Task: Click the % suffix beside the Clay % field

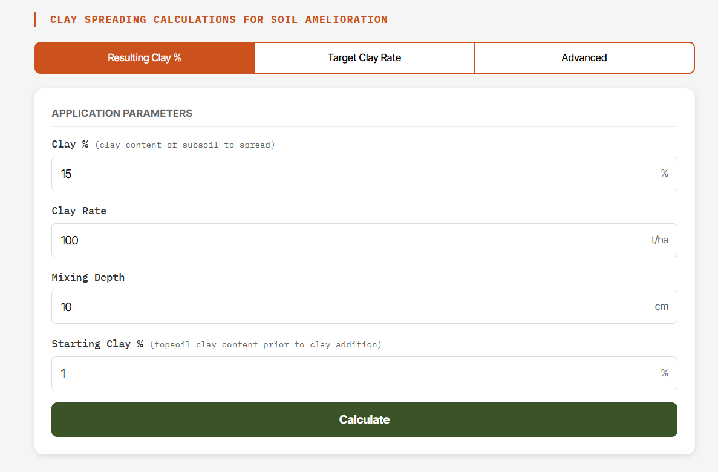Action: 665,173
